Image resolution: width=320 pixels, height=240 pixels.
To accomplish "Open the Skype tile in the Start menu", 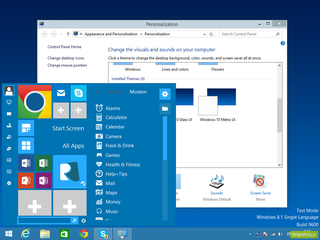I will coord(78,93).
